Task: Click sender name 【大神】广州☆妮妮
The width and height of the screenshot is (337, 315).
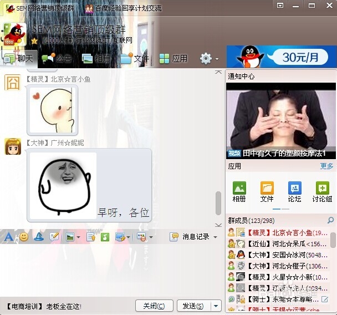Action: pyautogui.click(x=55, y=143)
